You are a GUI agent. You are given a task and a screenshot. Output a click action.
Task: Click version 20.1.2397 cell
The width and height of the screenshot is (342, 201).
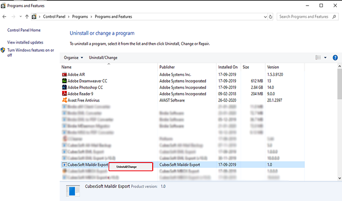[x=275, y=100]
